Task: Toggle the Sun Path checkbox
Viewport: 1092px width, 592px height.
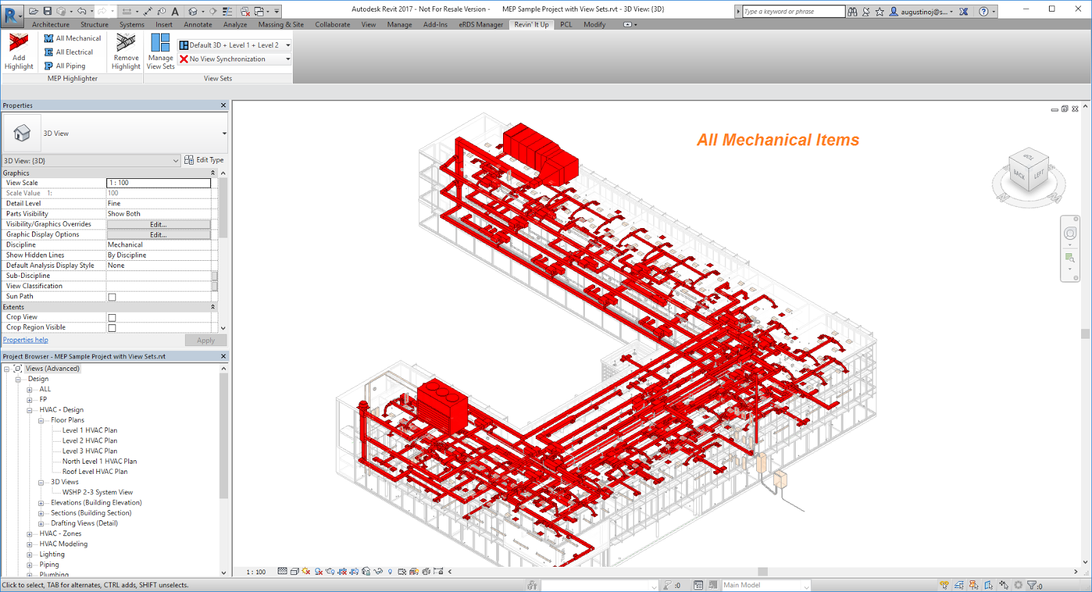Action: (112, 297)
